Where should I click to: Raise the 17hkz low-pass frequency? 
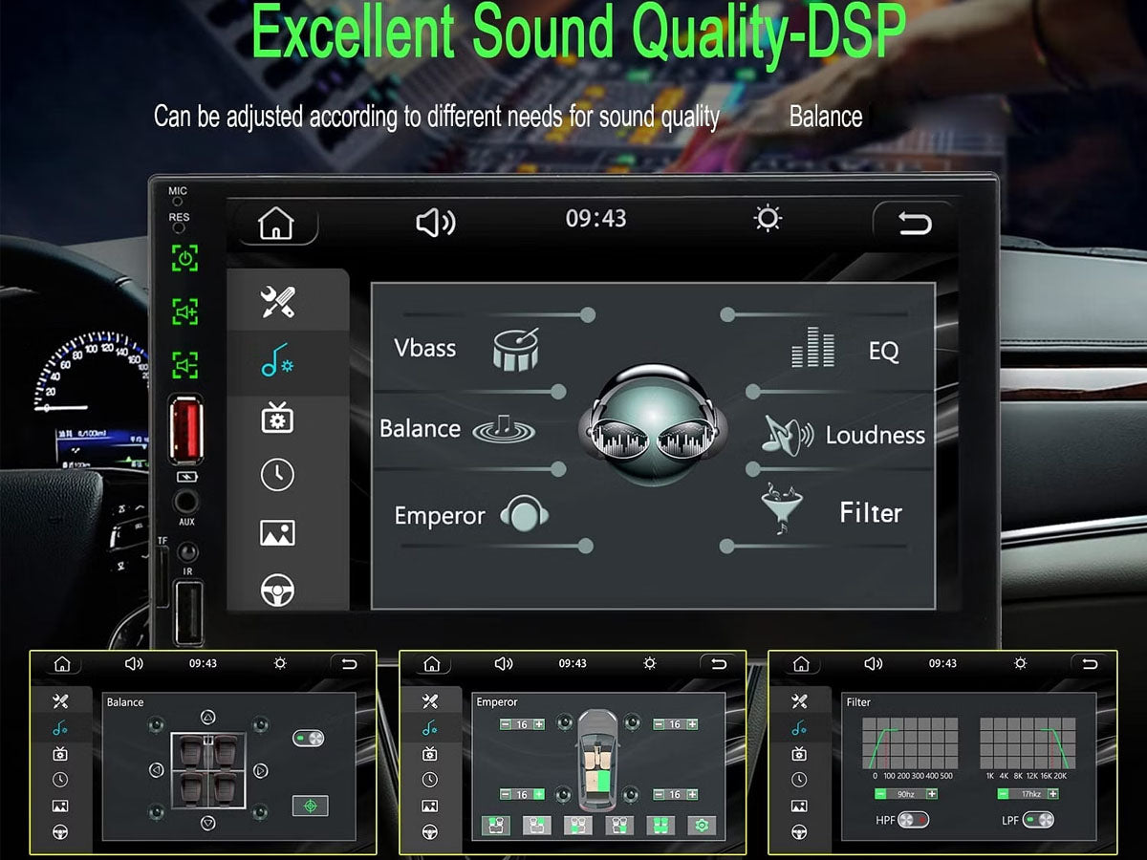tap(1052, 793)
